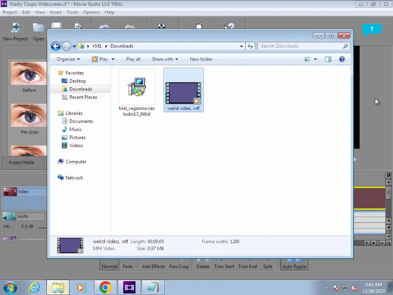Viewport: 393px width, 295px height.
Task: Select Documents library
Action: click(81, 121)
